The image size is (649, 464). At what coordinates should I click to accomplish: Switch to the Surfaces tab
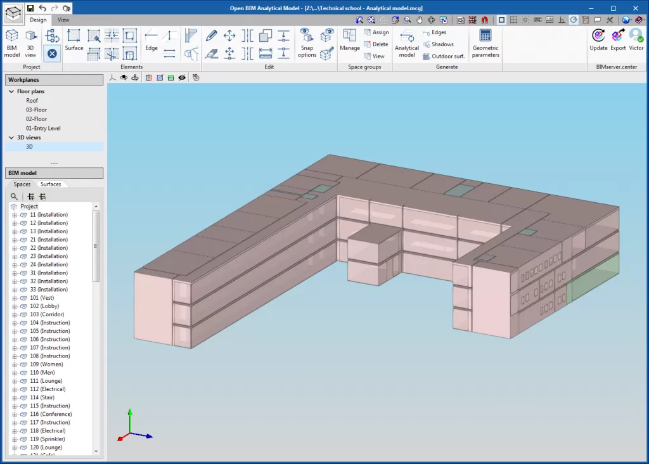(51, 184)
